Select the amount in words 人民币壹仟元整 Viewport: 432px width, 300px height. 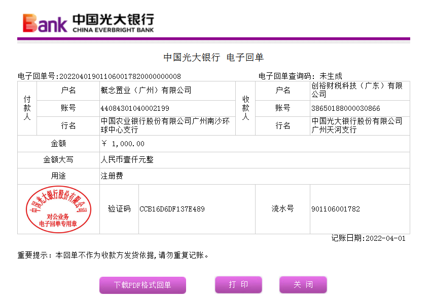[127, 159]
